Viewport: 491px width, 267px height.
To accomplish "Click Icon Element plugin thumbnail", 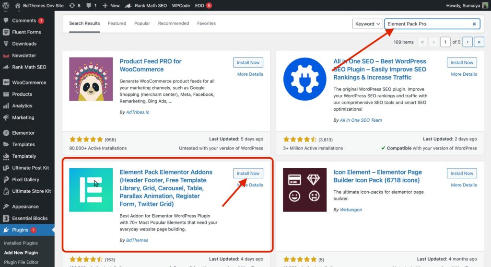I will coord(304,190).
